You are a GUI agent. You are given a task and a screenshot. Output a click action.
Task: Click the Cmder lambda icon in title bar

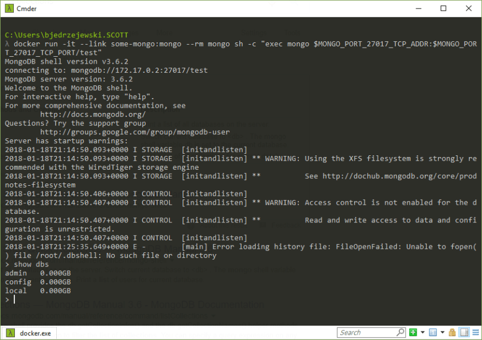click(x=8, y=9)
